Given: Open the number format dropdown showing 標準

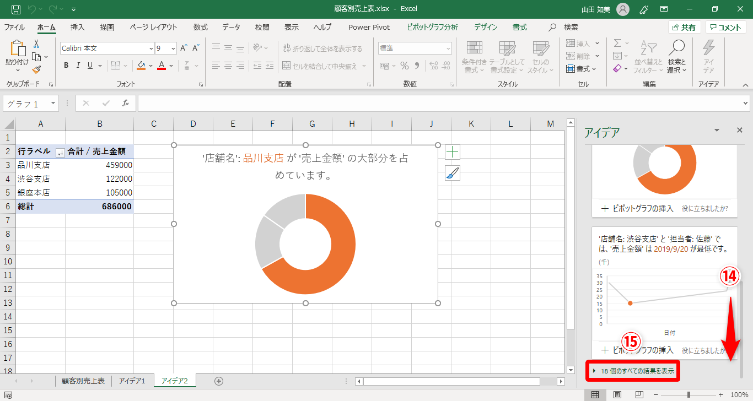Looking at the screenshot, I should [448, 48].
